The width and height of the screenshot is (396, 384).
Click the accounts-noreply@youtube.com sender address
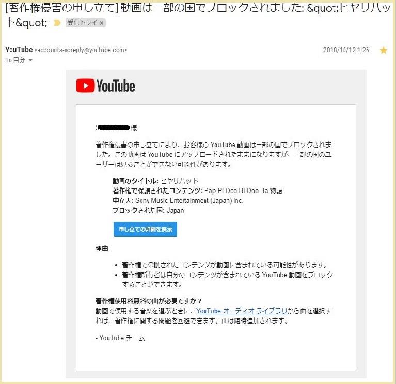click(x=81, y=50)
